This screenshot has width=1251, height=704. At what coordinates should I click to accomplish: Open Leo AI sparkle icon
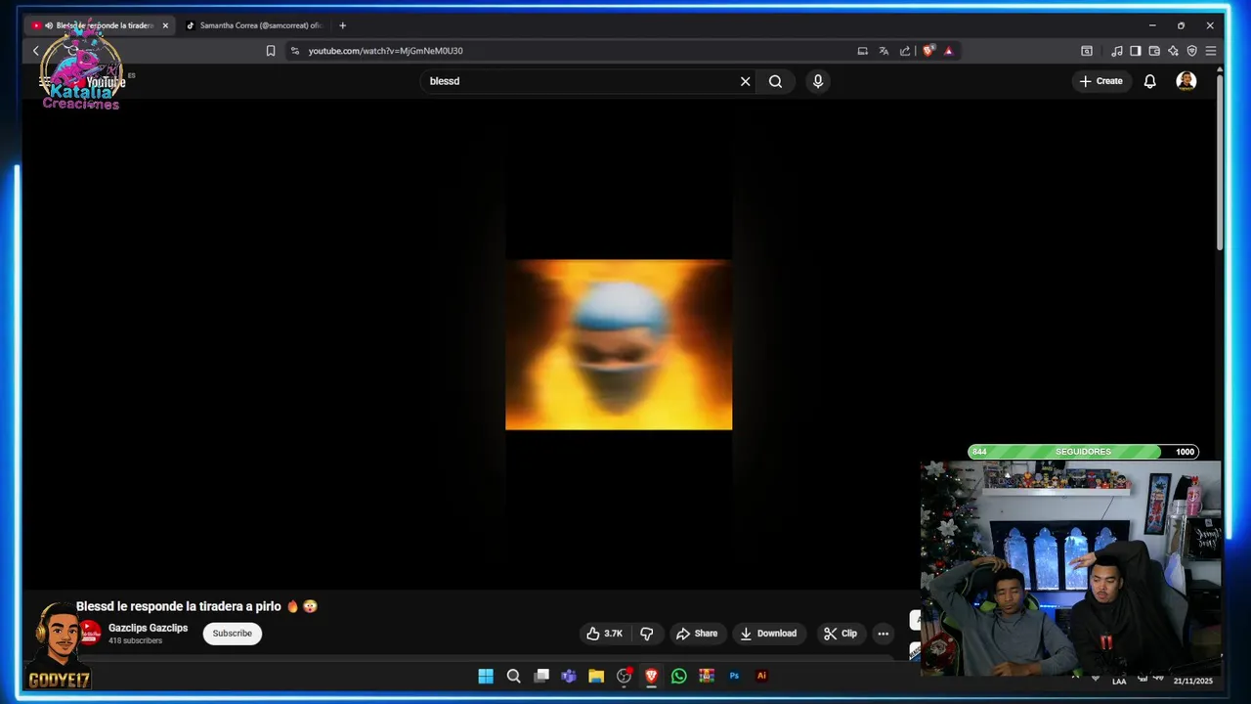(x=1173, y=51)
